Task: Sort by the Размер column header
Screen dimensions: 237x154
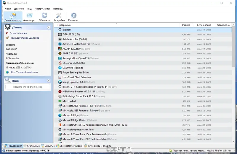Action: (186, 25)
